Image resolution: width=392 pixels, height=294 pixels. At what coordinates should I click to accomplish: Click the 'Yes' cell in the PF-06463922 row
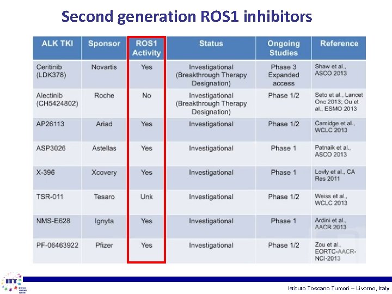146,251
